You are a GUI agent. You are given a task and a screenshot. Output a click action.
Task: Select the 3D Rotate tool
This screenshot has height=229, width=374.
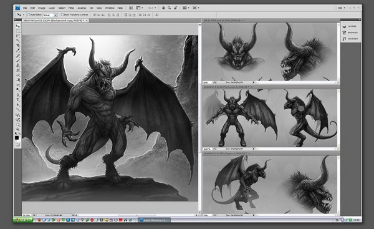tap(17, 115)
